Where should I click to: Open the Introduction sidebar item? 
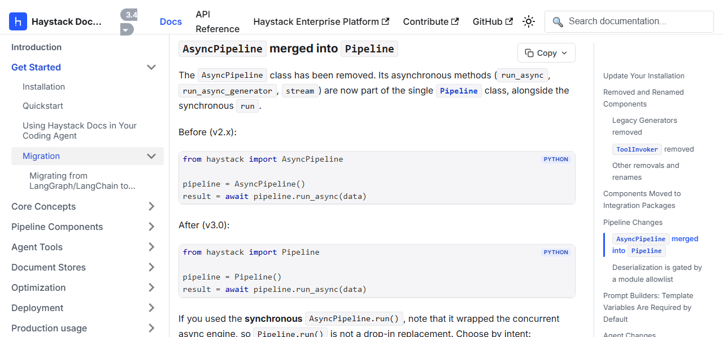point(37,47)
